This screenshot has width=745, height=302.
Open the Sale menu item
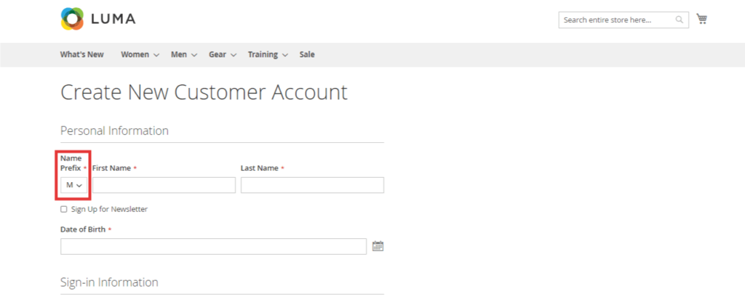pos(307,54)
